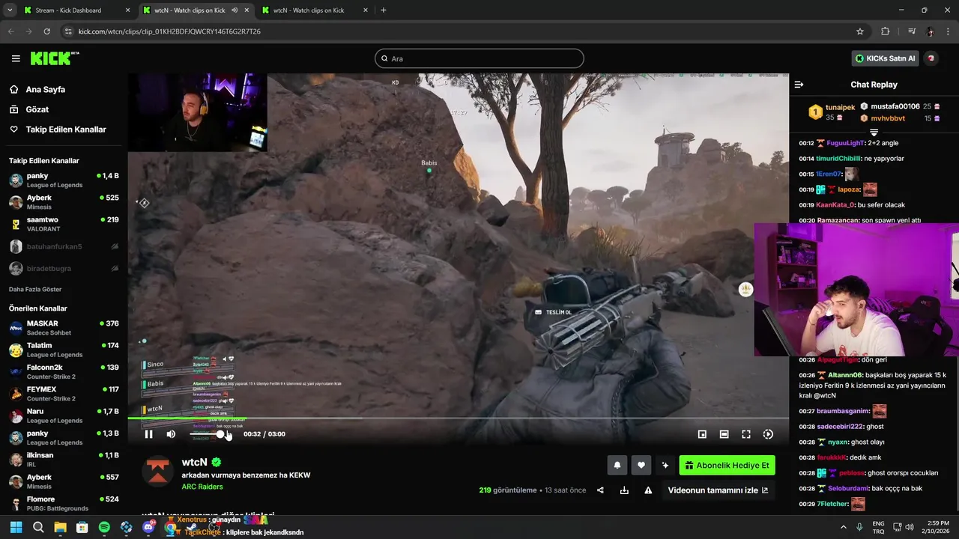View site information icon in address bar
The image size is (959, 539).
point(68,31)
